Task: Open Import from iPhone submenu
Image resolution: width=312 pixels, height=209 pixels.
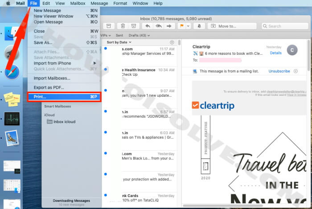Action: 64,63
